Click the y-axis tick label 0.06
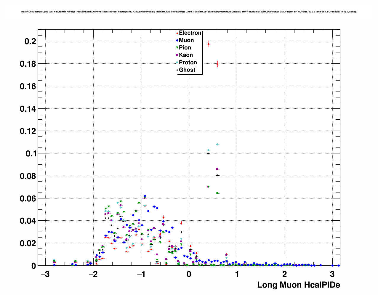This screenshot has height=295, width=378. tap(28, 199)
